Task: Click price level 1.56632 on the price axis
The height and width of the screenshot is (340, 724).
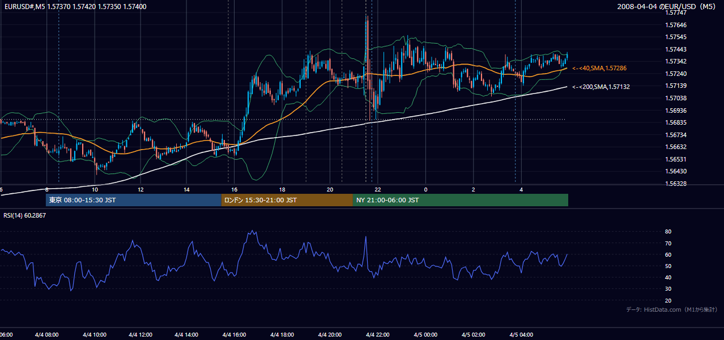Action: tap(676, 147)
